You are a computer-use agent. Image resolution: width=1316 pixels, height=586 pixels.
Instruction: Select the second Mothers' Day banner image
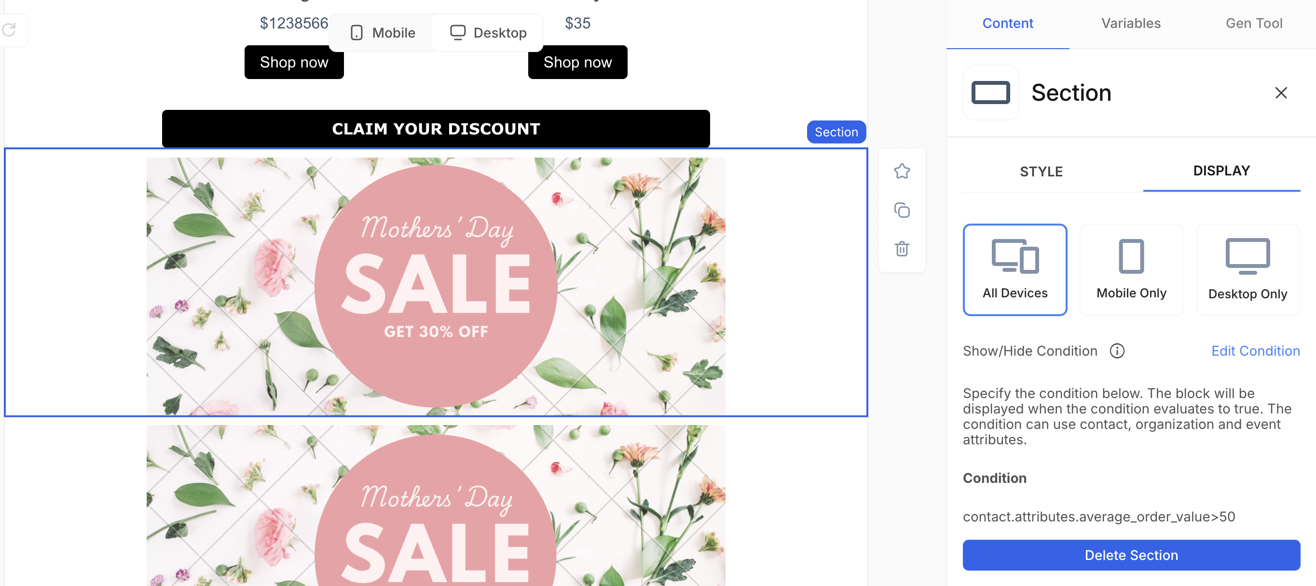click(436, 506)
